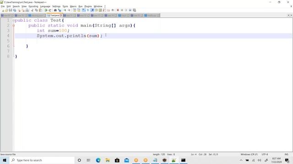This screenshot has width=293, height=164.
Task: Open the Search menu
Action: click(16, 6)
